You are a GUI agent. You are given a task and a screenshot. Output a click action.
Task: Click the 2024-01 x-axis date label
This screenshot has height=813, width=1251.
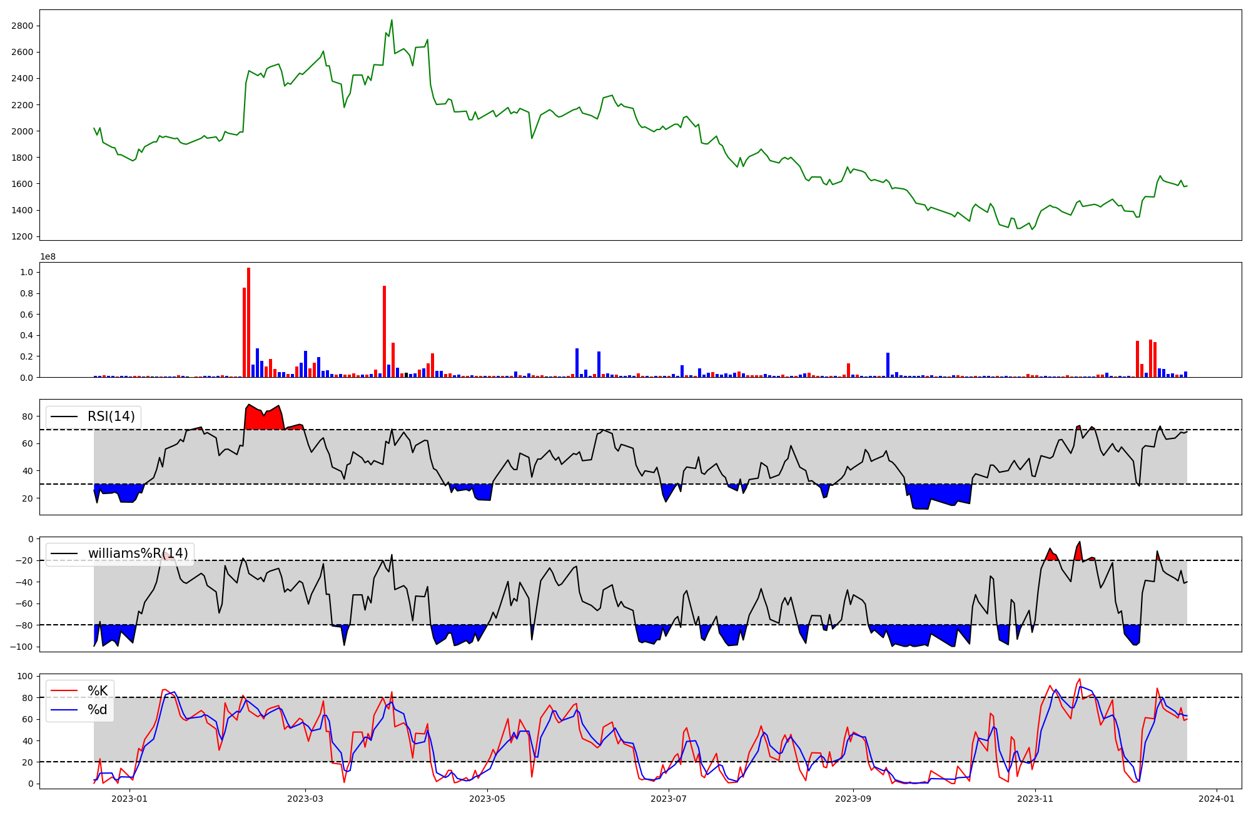(x=1217, y=799)
